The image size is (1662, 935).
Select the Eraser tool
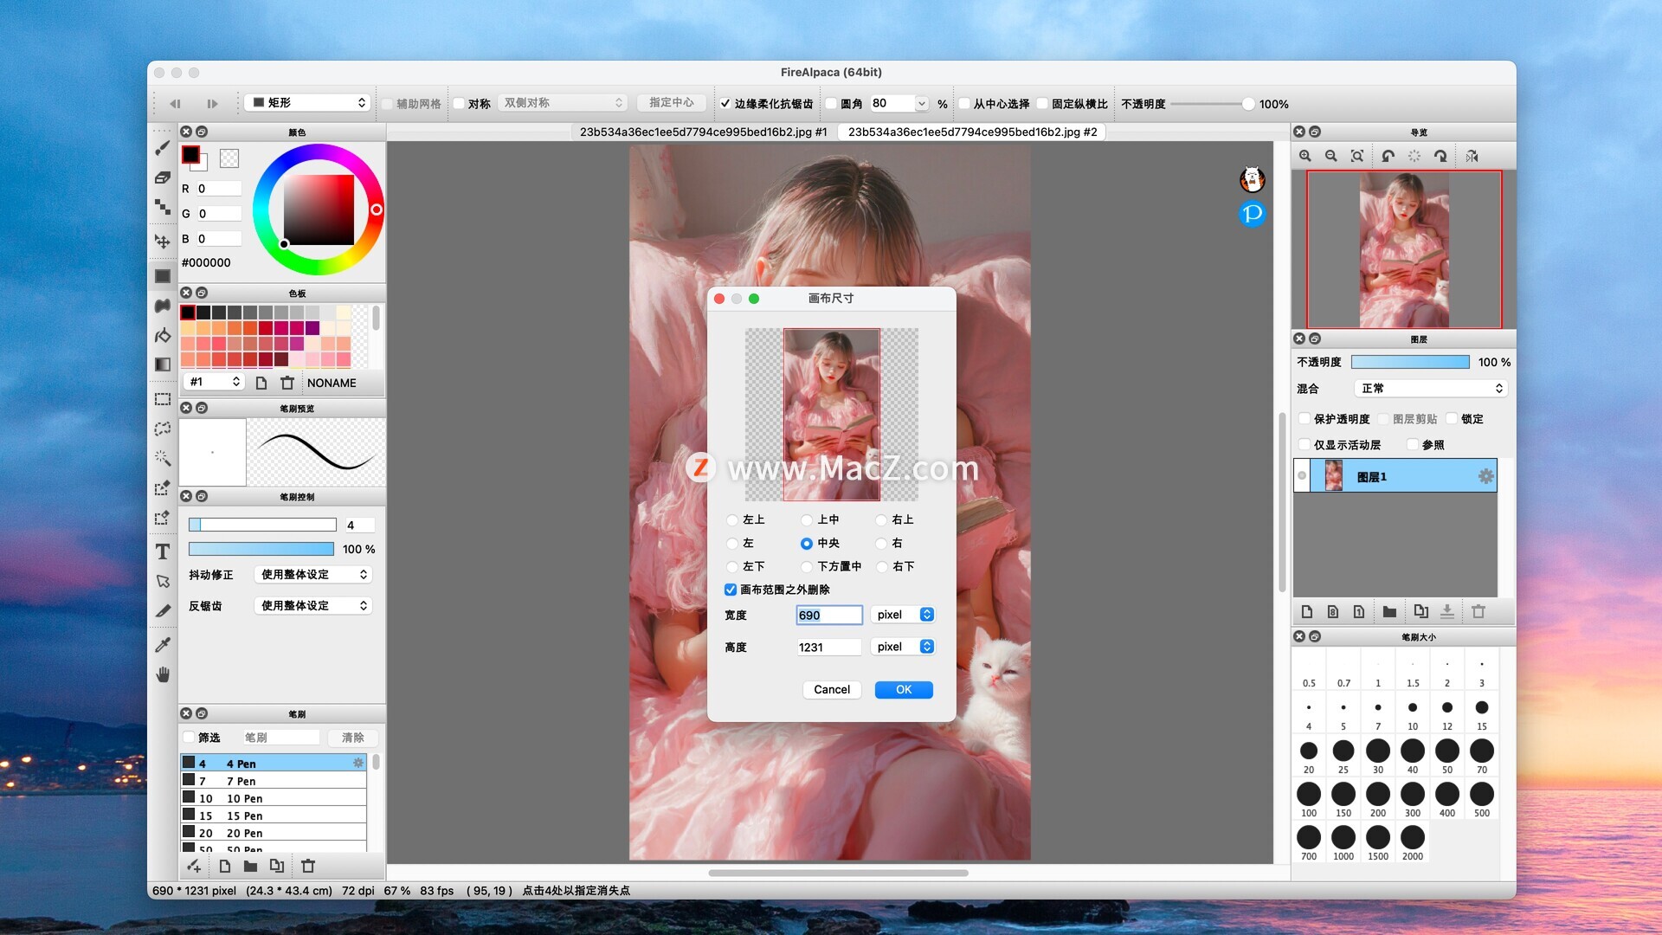tap(162, 177)
